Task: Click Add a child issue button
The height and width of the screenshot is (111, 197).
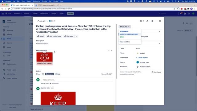Action: pos(54,36)
